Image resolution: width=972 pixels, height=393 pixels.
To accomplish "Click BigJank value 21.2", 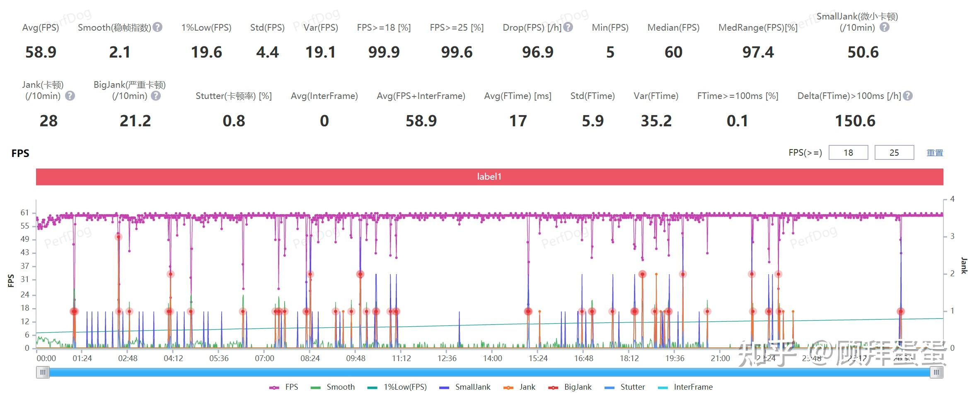I will pos(135,121).
